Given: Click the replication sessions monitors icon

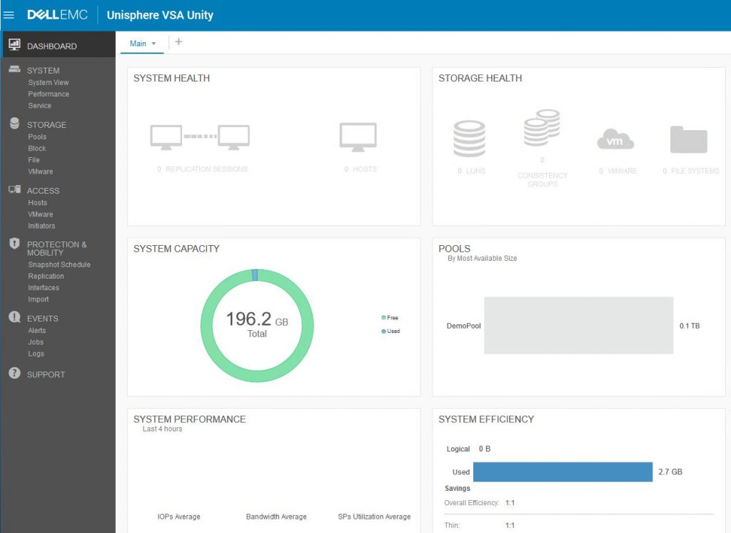Looking at the screenshot, I should tap(200, 137).
